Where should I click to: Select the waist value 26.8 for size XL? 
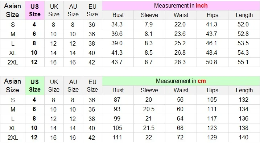tap(180, 52)
